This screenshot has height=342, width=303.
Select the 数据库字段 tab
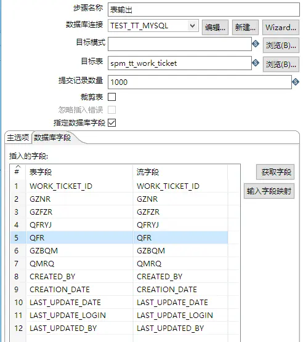[x=52, y=138]
